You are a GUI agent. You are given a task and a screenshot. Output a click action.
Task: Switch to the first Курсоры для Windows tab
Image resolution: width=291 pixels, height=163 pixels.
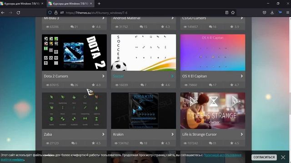click(x=22, y=4)
